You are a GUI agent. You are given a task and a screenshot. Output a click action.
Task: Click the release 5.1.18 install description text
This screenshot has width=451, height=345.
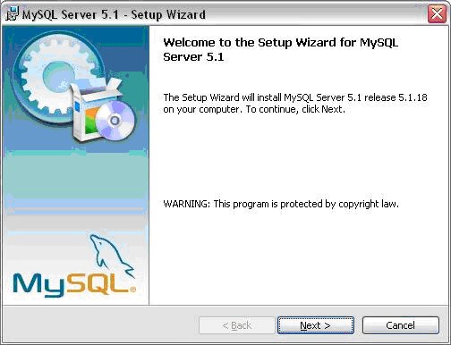click(295, 97)
